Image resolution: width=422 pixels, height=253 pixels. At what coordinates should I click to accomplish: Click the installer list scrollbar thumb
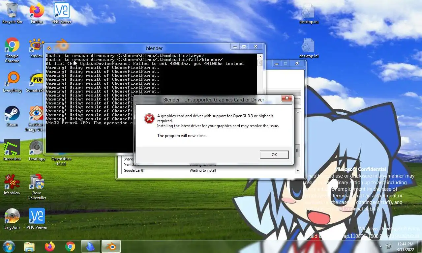coord(298,151)
